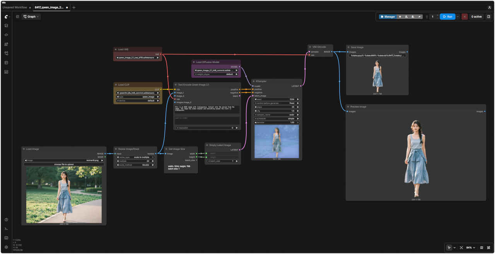This screenshot has height=254, width=495.
Task: Collapse the KSampler node
Action: coord(254,81)
